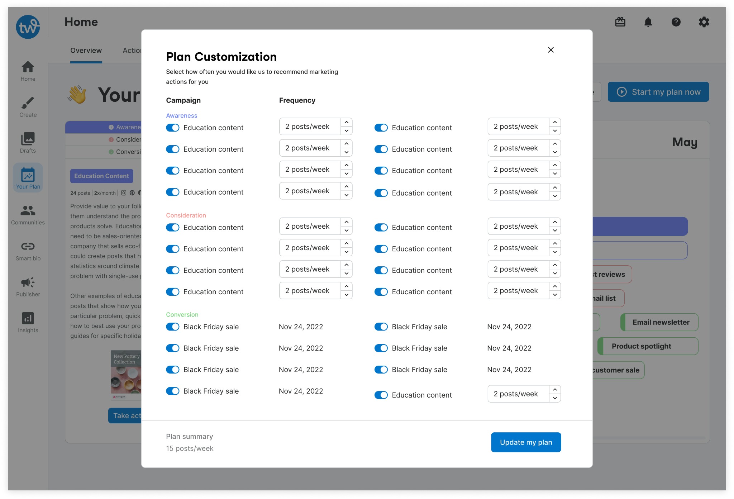Open notifications bell
This screenshot has height=499, width=734.
coord(648,22)
